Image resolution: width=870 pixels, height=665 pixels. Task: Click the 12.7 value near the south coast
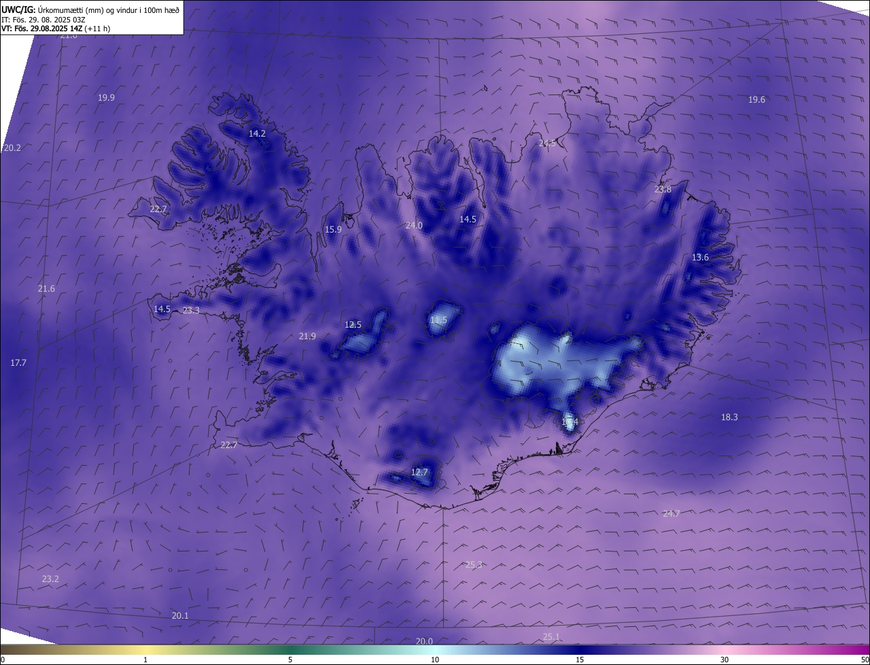[420, 473]
